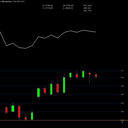Click the OH: 0.9 value
Viewport: 128px width, 128px height.
(87, 8)
